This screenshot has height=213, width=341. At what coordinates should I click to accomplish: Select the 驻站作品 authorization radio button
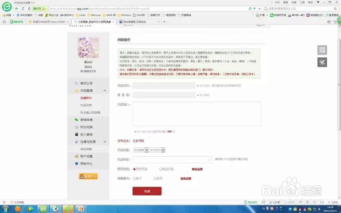point(160,169)
